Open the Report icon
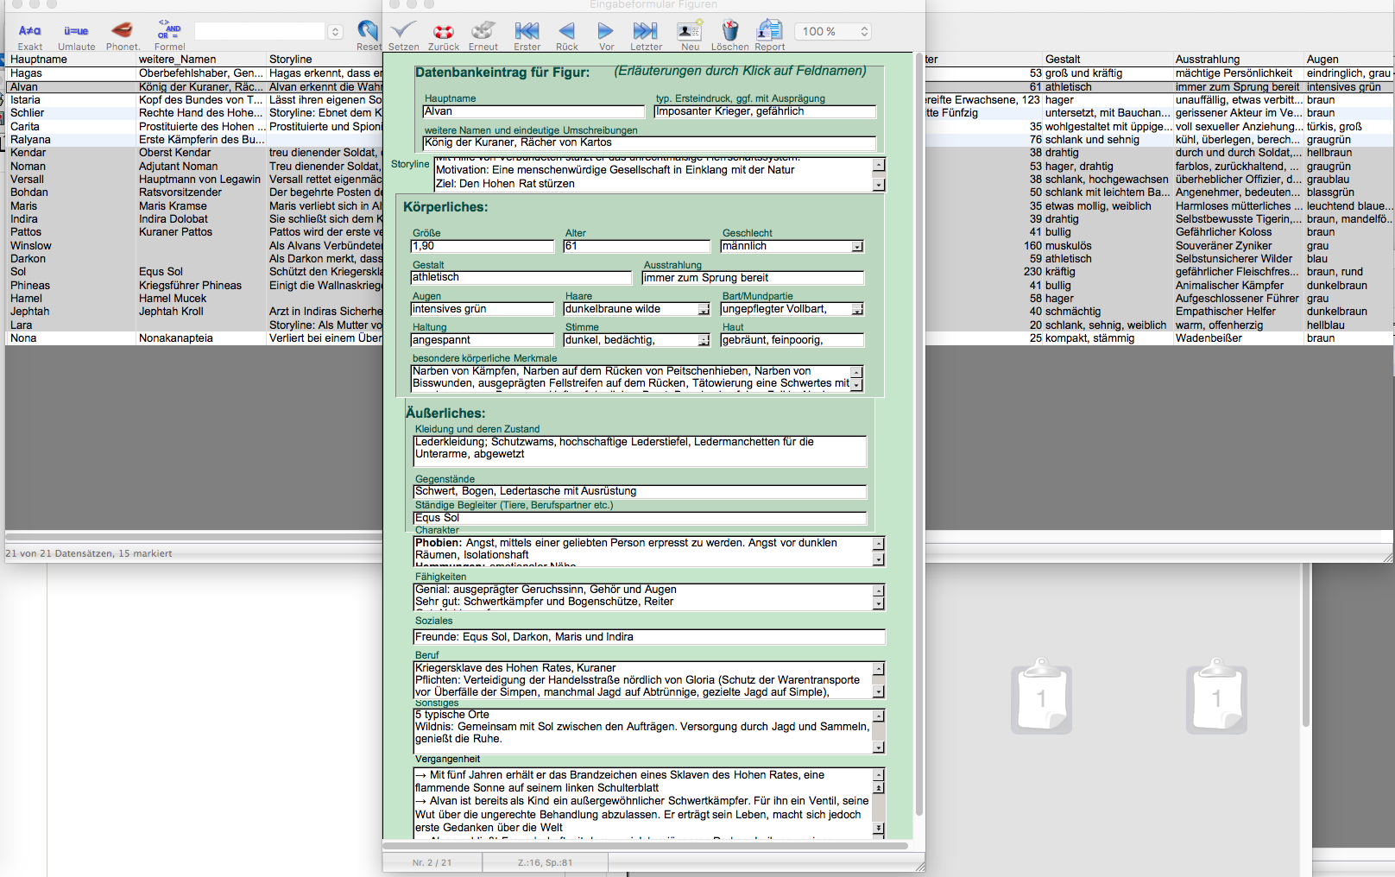 coord(769,35)
